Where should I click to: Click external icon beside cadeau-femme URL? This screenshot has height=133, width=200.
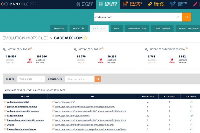(53, 116)
